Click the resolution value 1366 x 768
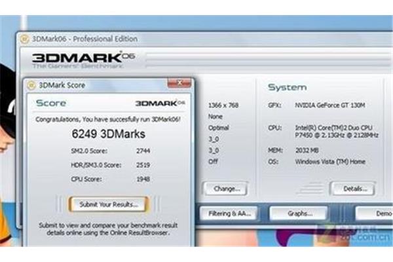Image resolution: width=393 pixels, height=262 pixels. [223, 105]
